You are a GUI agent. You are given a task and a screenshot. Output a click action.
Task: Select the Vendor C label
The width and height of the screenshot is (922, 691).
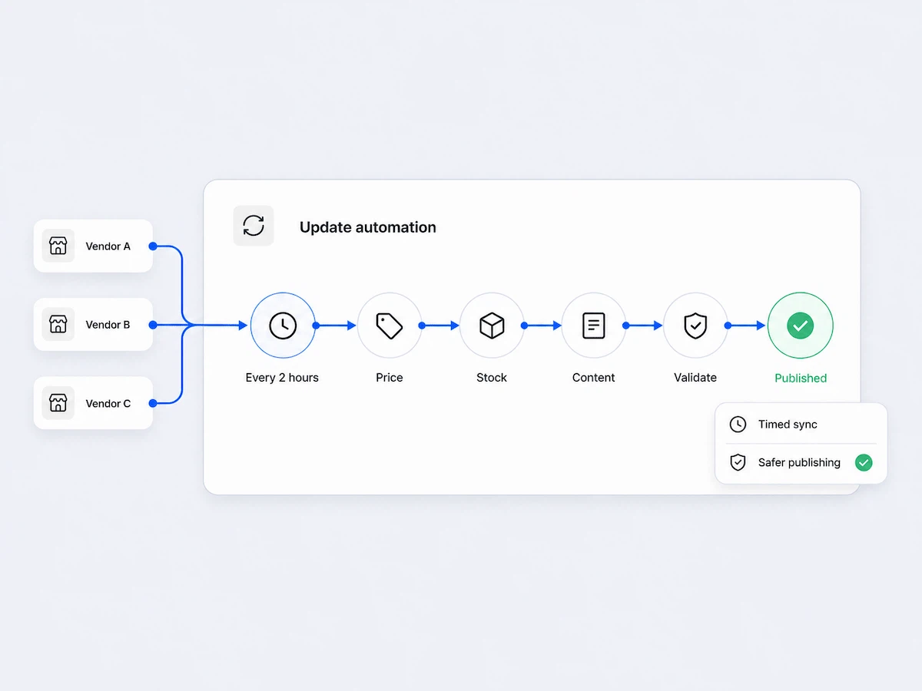point(108,404)
